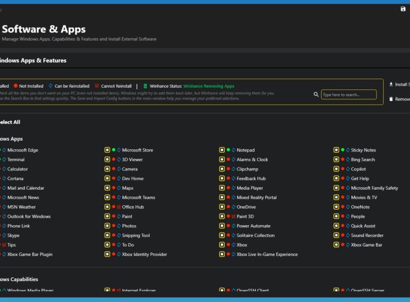Click the Windows Capabilities section header

point(19,279)
